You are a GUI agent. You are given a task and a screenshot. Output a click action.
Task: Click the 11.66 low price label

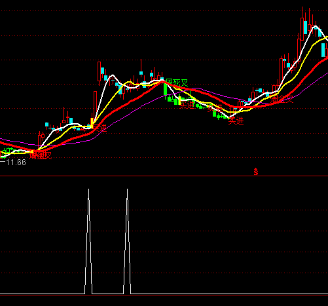coord(16,163)
